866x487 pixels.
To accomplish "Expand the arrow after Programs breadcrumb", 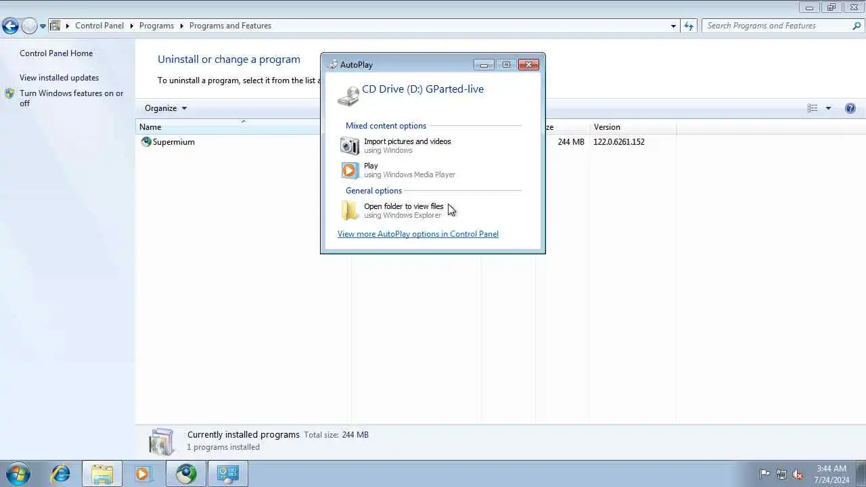I will pos(181,26).
